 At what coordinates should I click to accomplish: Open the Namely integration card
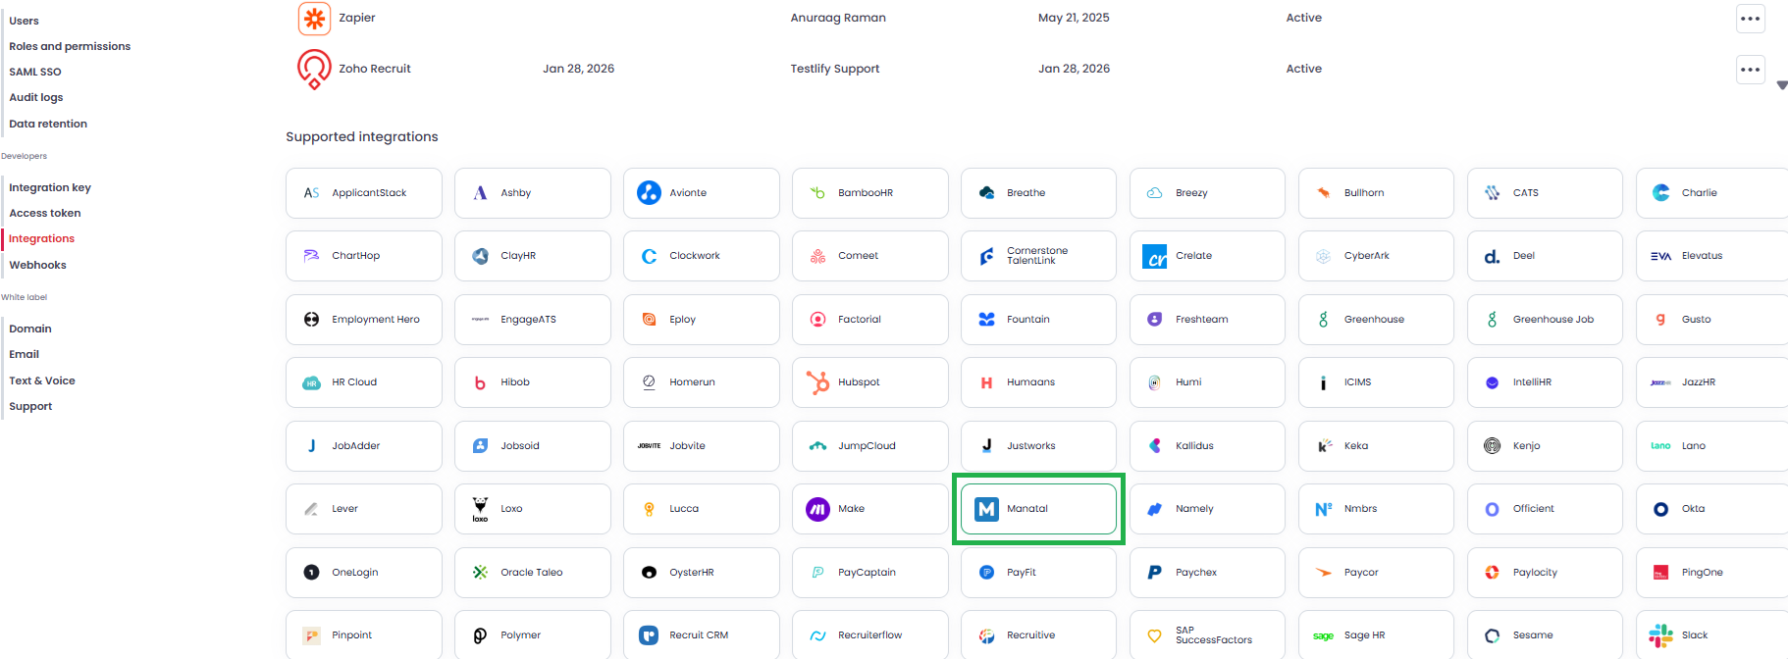point(1207,509)
